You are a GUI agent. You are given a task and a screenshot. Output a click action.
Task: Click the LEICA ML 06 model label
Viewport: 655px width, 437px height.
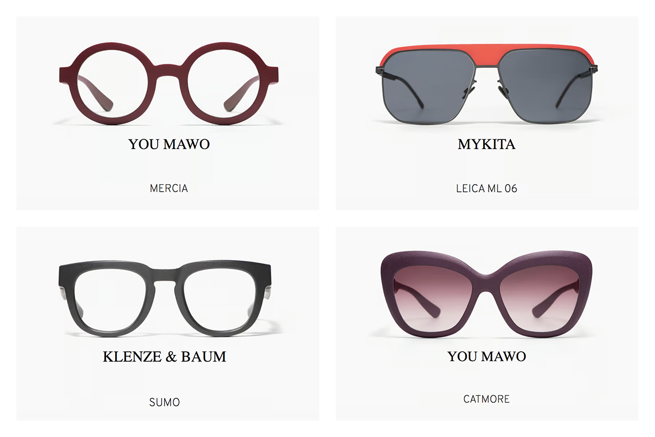[x=486, y=188]
